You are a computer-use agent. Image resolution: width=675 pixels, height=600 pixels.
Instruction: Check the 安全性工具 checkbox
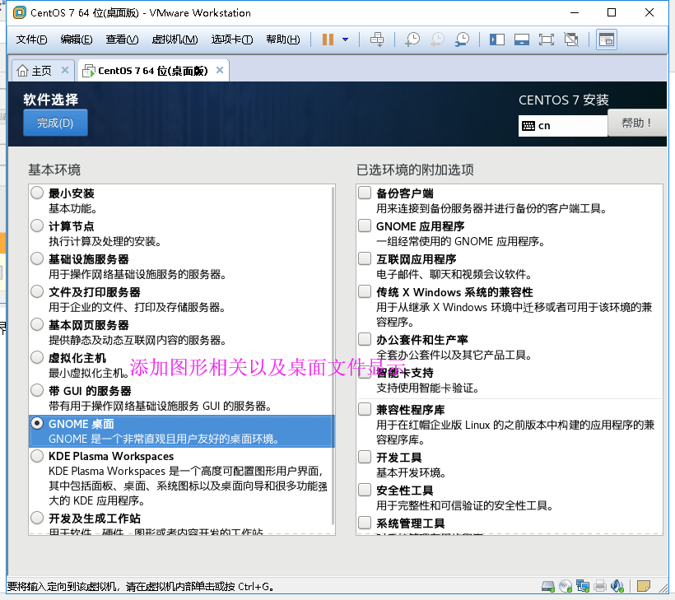[x=365, y=490]
